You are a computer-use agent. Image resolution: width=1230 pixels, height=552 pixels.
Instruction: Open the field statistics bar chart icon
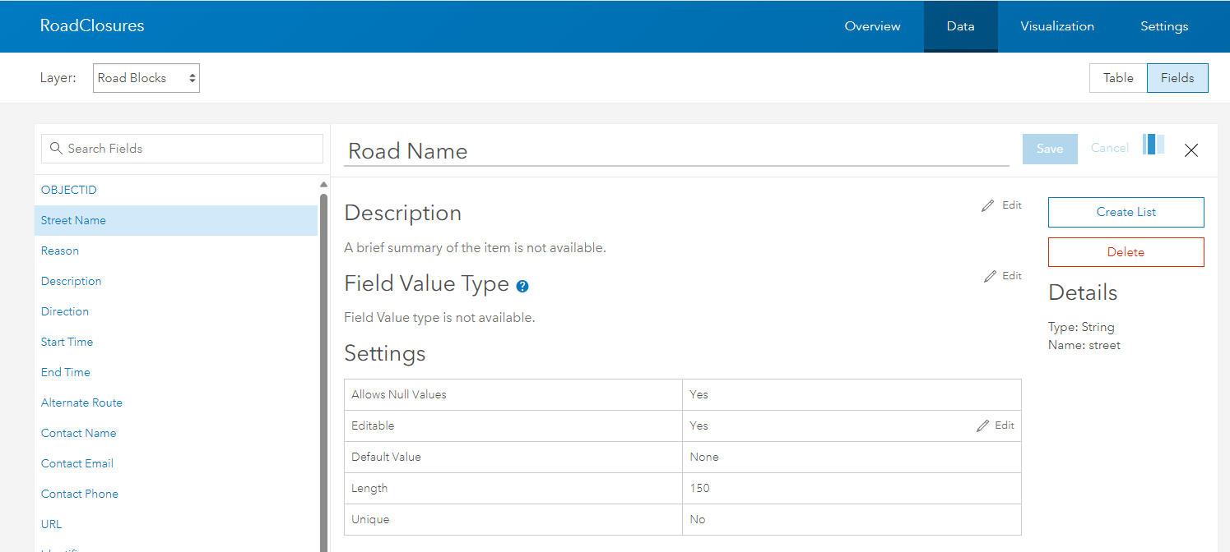(x=1153, y=144)
